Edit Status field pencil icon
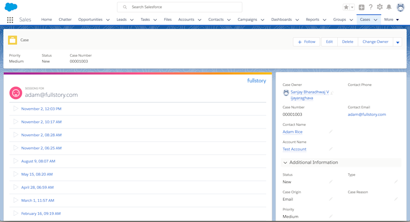410x222 pixels. pyautogui.click(x=331, y=182)
